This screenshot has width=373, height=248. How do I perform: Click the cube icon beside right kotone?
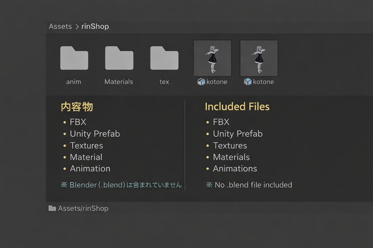tap(248, 82)
